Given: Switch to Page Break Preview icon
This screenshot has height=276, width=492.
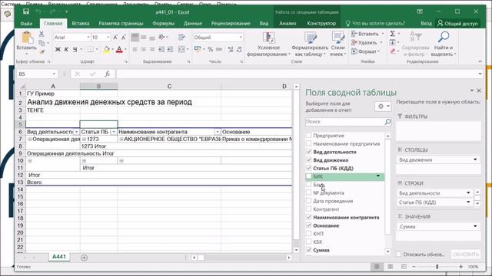Looking at the screenshot, I should tap(404, 267).
